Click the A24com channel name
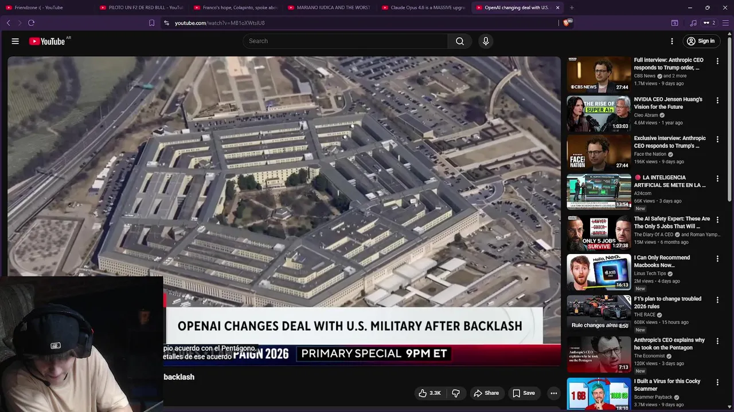The width and height of the screenshot is (734, 412). pyautogui.click(x=642, y=193)
